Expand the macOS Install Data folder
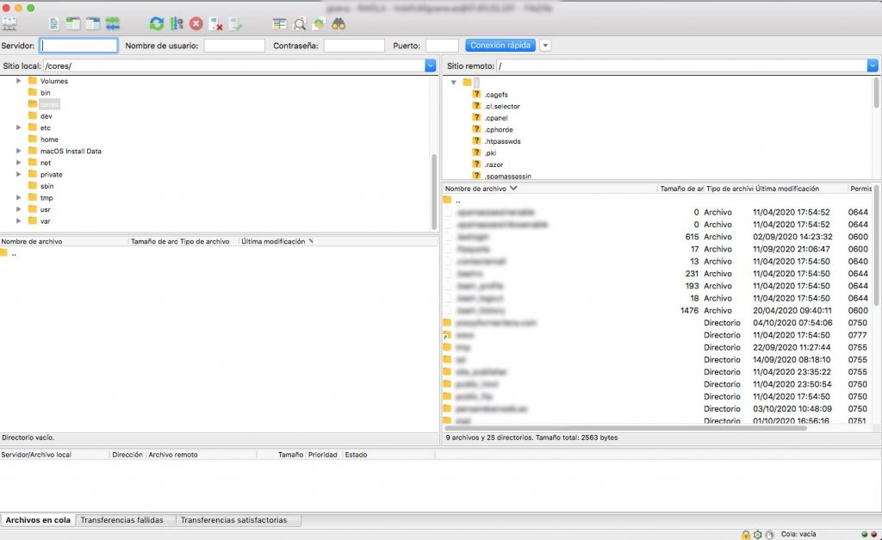This screenshot has width=882, height=540. (19, 151)
